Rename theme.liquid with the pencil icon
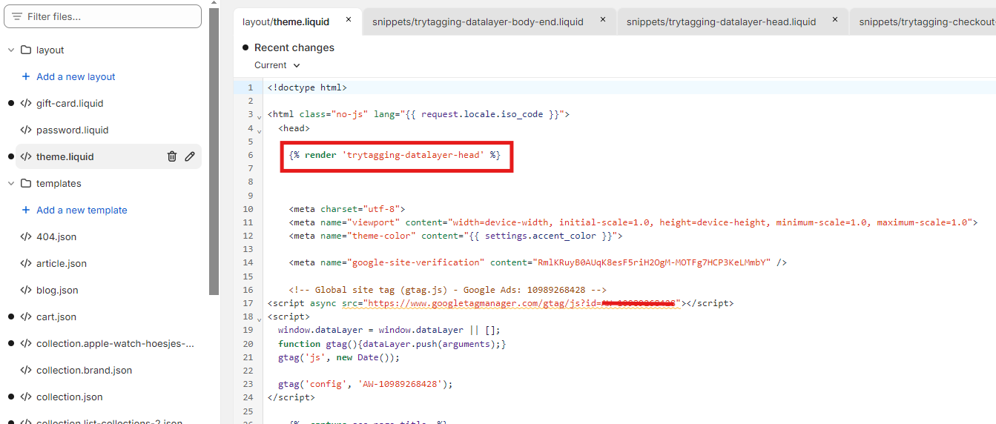This screenshot has height=424, width=996. pos(190,156)
